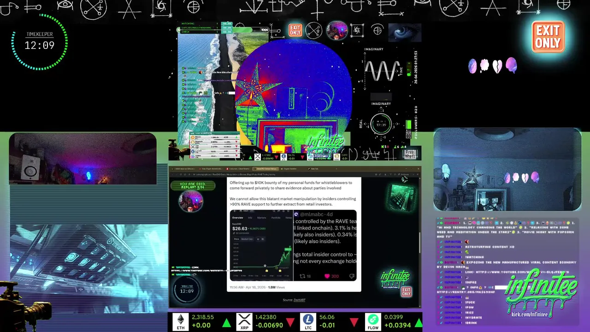Click the crosshair globe icon beside the eye
Image resolution: width=590 pixels, height=332 pixels.
[x=378, y=31]
